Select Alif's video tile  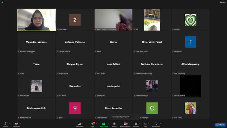pos(152,20)
